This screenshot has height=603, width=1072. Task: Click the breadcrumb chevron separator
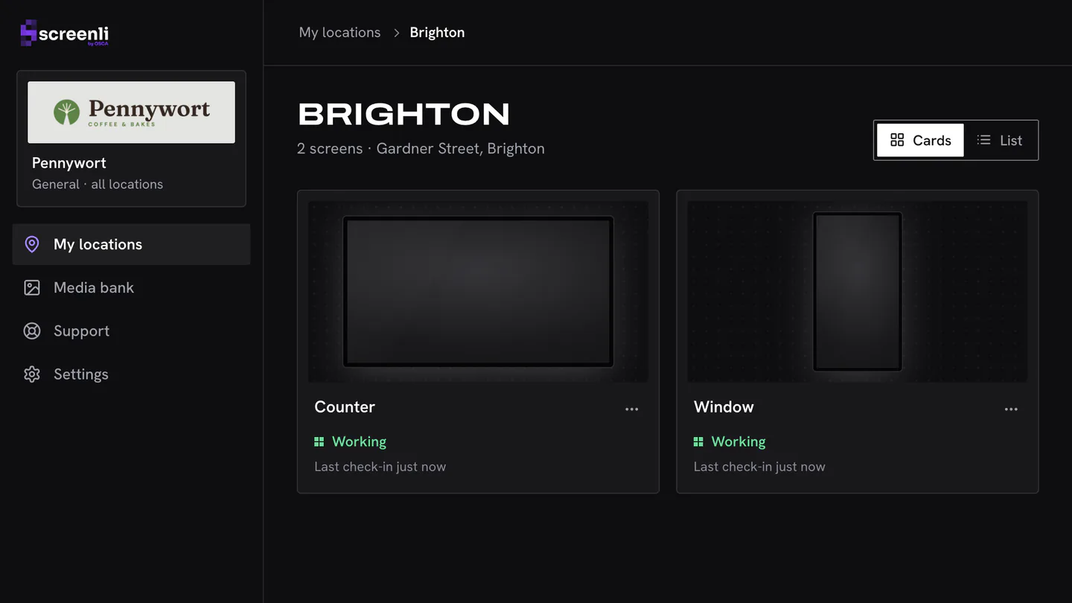396,33
